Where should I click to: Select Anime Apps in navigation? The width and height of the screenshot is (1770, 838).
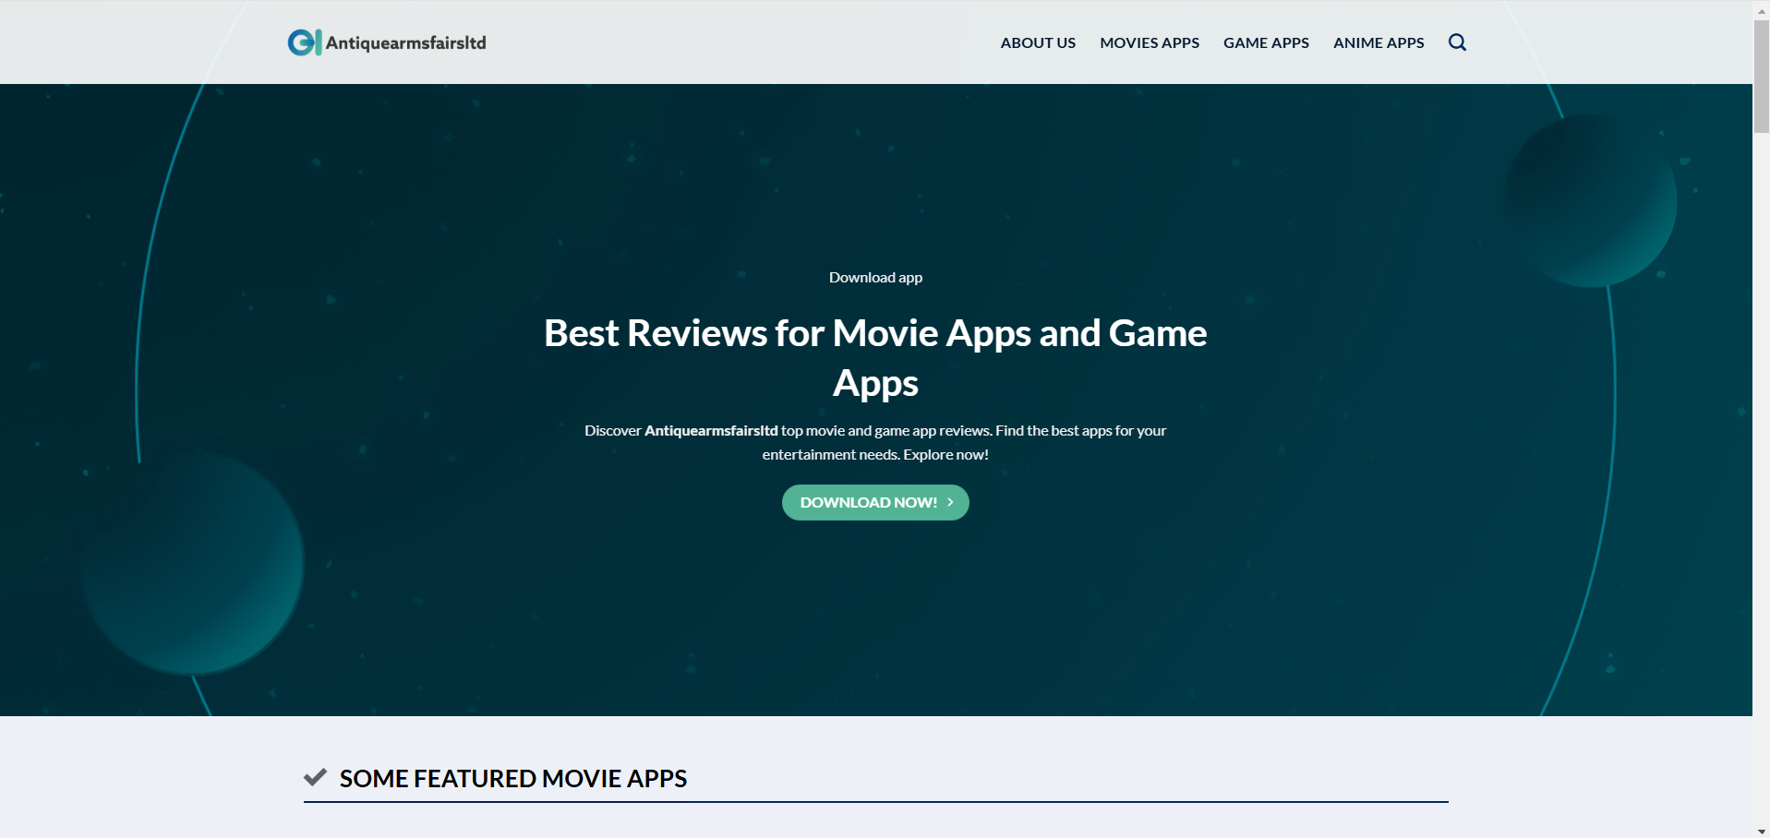pyautogui.click(x=1379, y=42)
